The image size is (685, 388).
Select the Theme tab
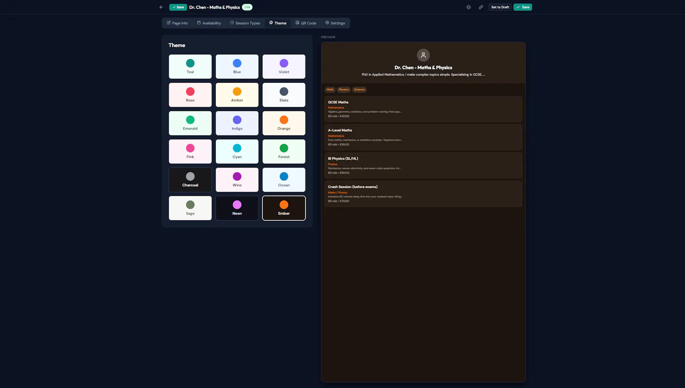coord(278,23)
